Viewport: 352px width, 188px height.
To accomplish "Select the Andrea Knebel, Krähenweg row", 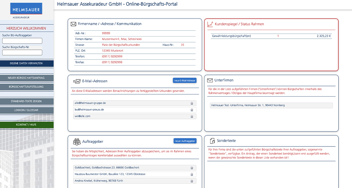I will 135,181.
